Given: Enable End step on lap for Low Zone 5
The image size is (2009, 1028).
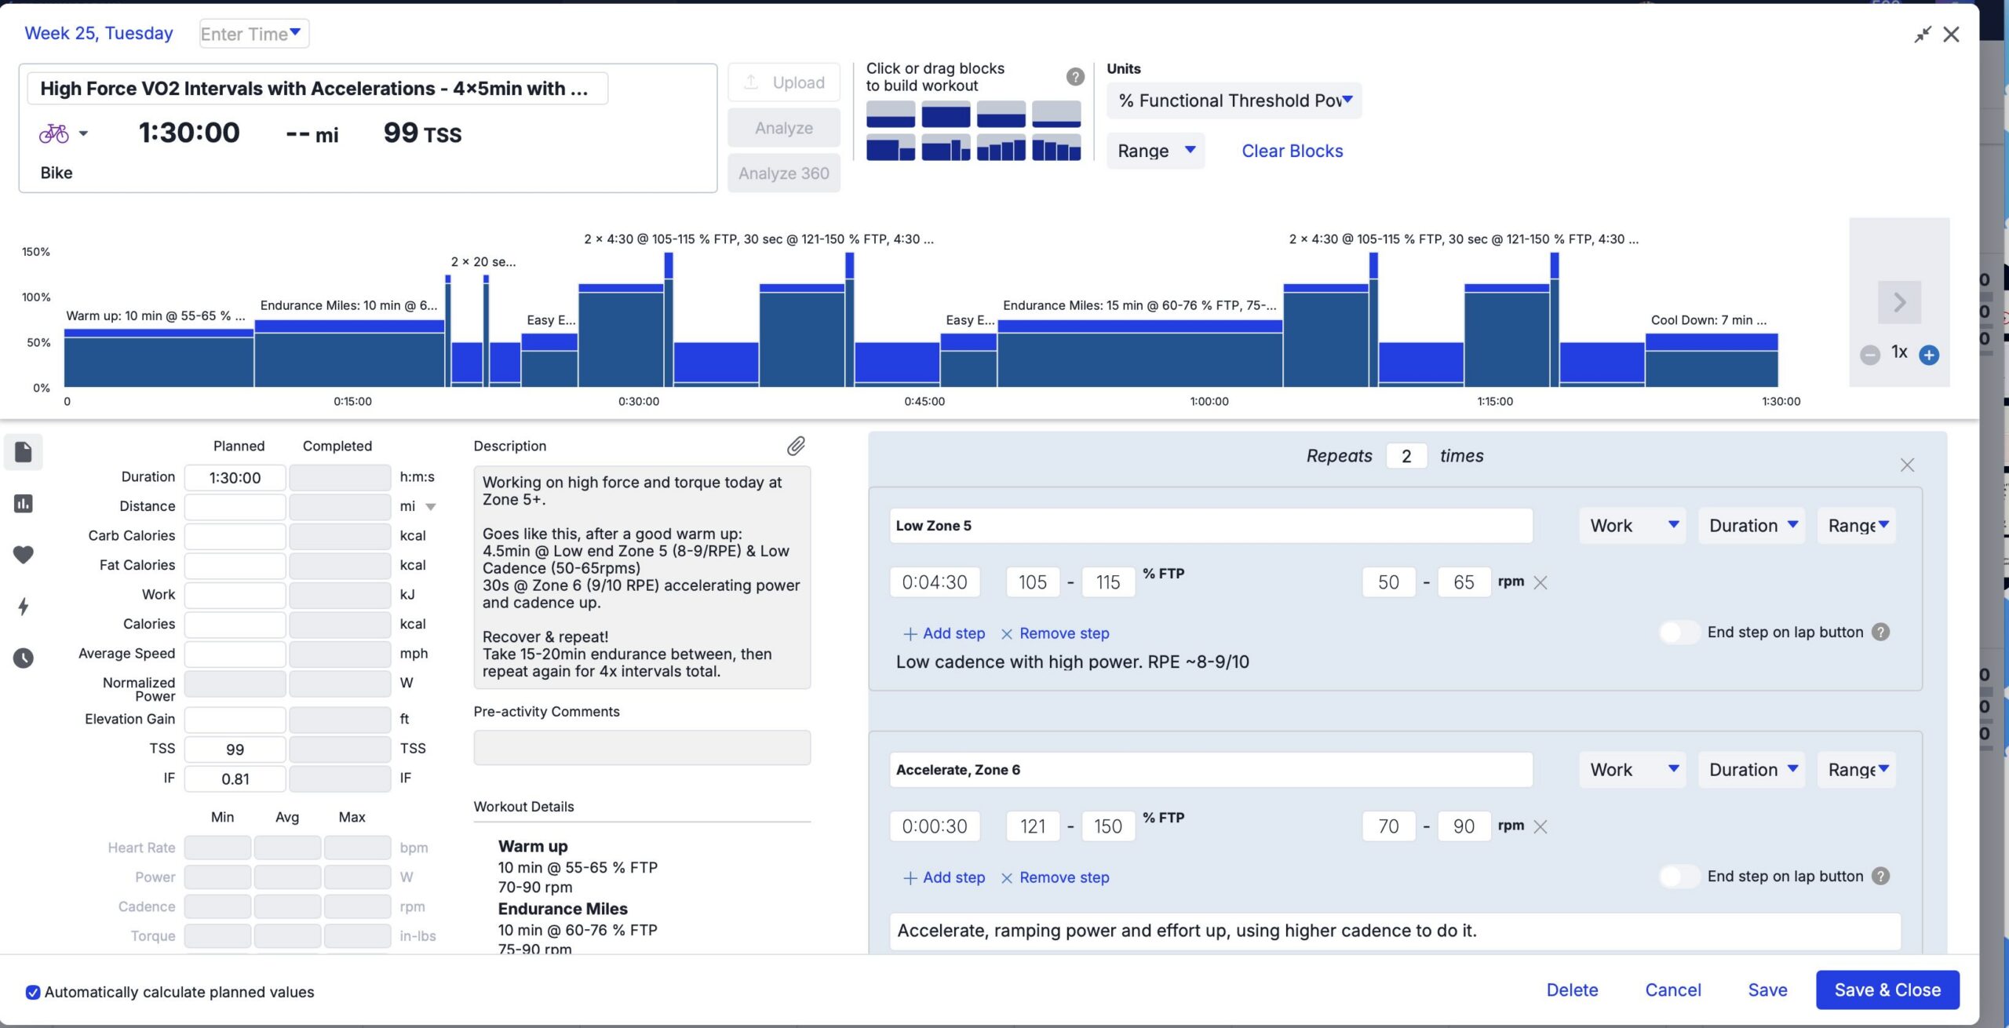Looking at the screenshot, I should pyautogui.click(x=1679, y=632).
